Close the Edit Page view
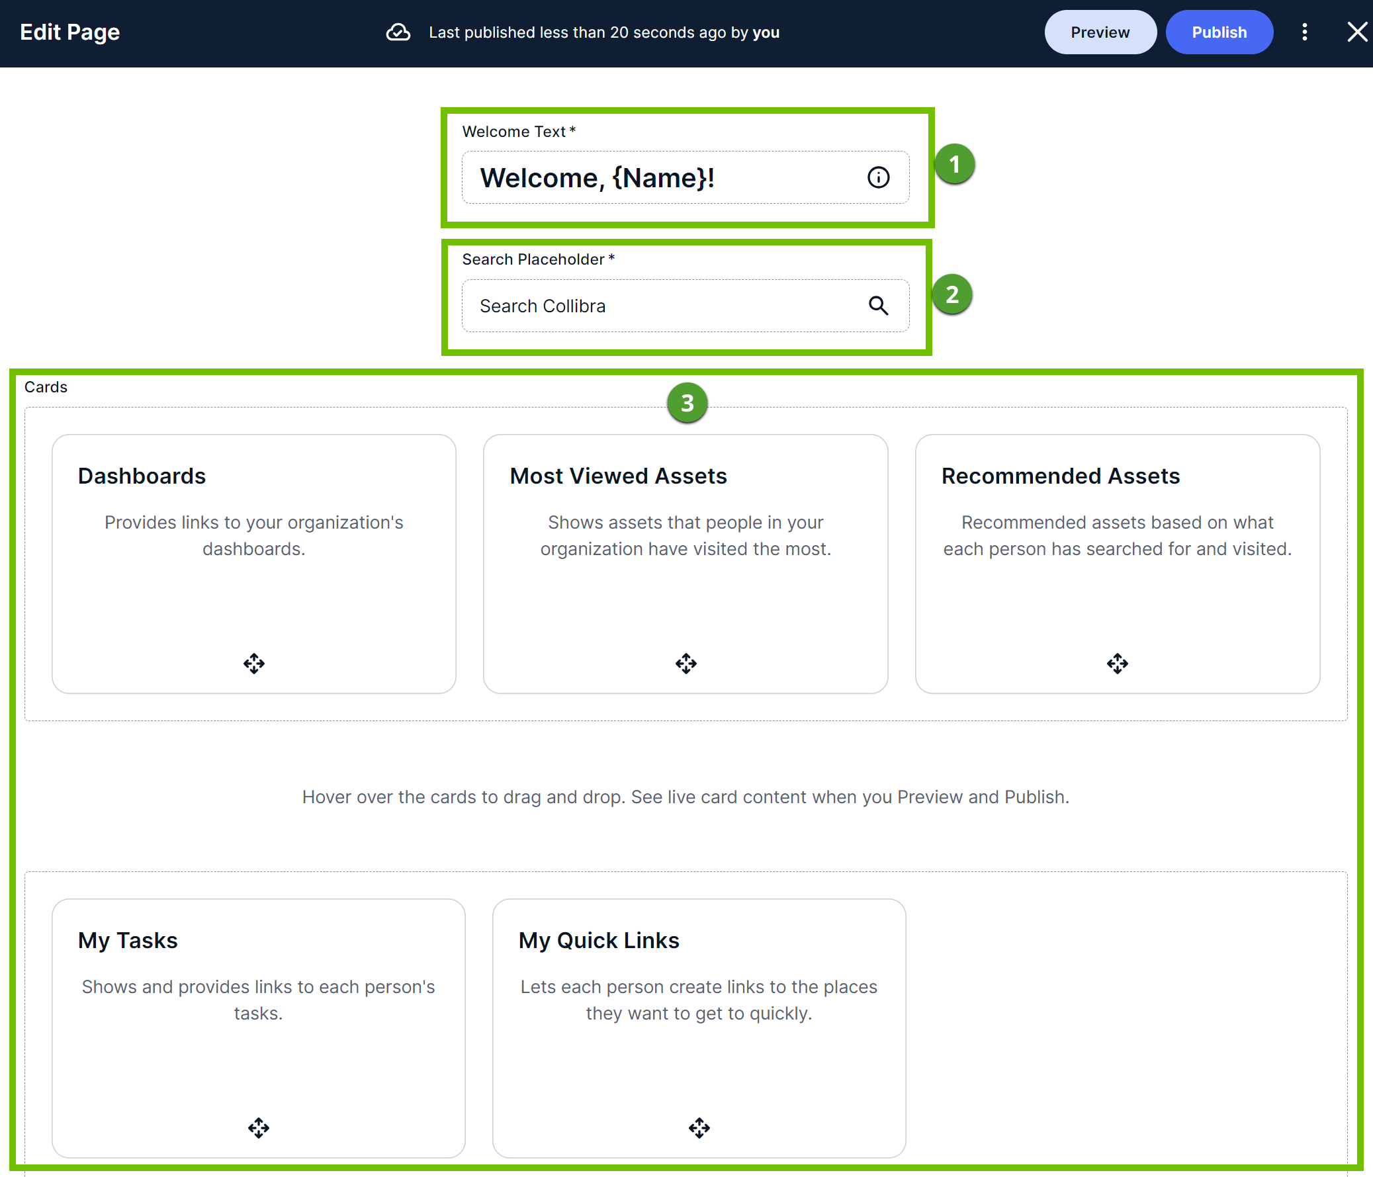The width and height of the screenshot is (1373, 1177). 1357,32
